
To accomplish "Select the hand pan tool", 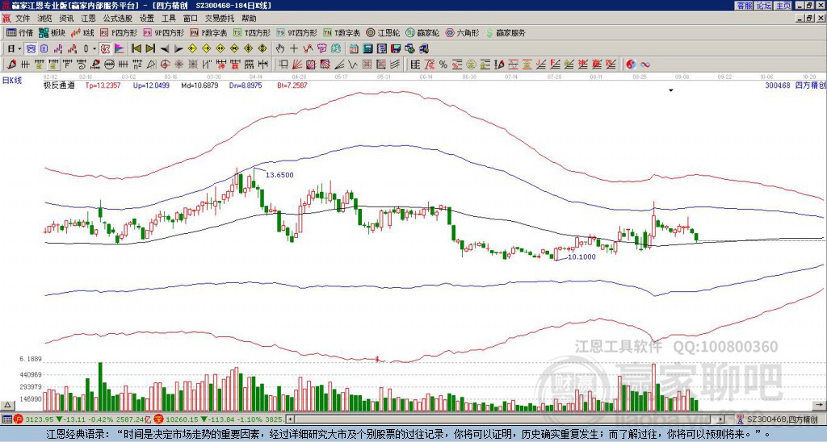I will pyautogui.click(x=279, y=48).
